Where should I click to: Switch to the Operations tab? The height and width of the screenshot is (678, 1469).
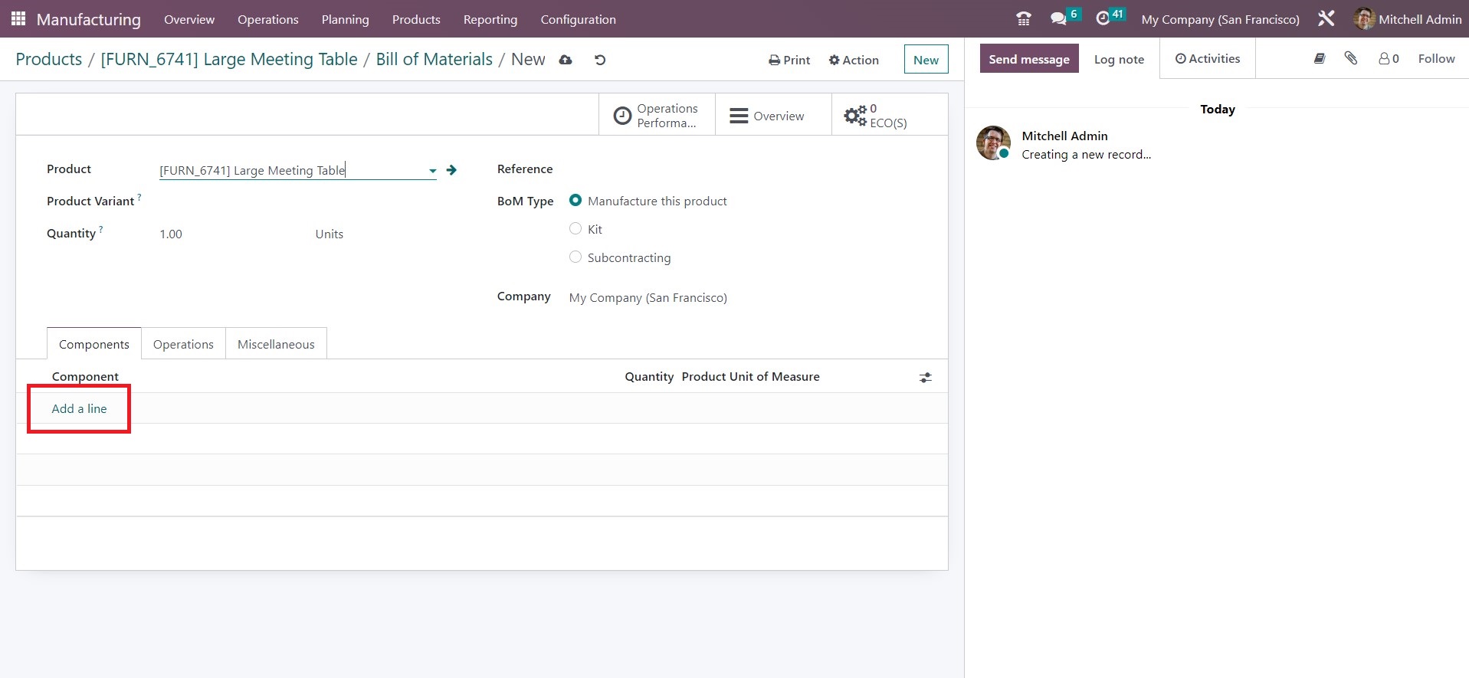click(183, 344)
